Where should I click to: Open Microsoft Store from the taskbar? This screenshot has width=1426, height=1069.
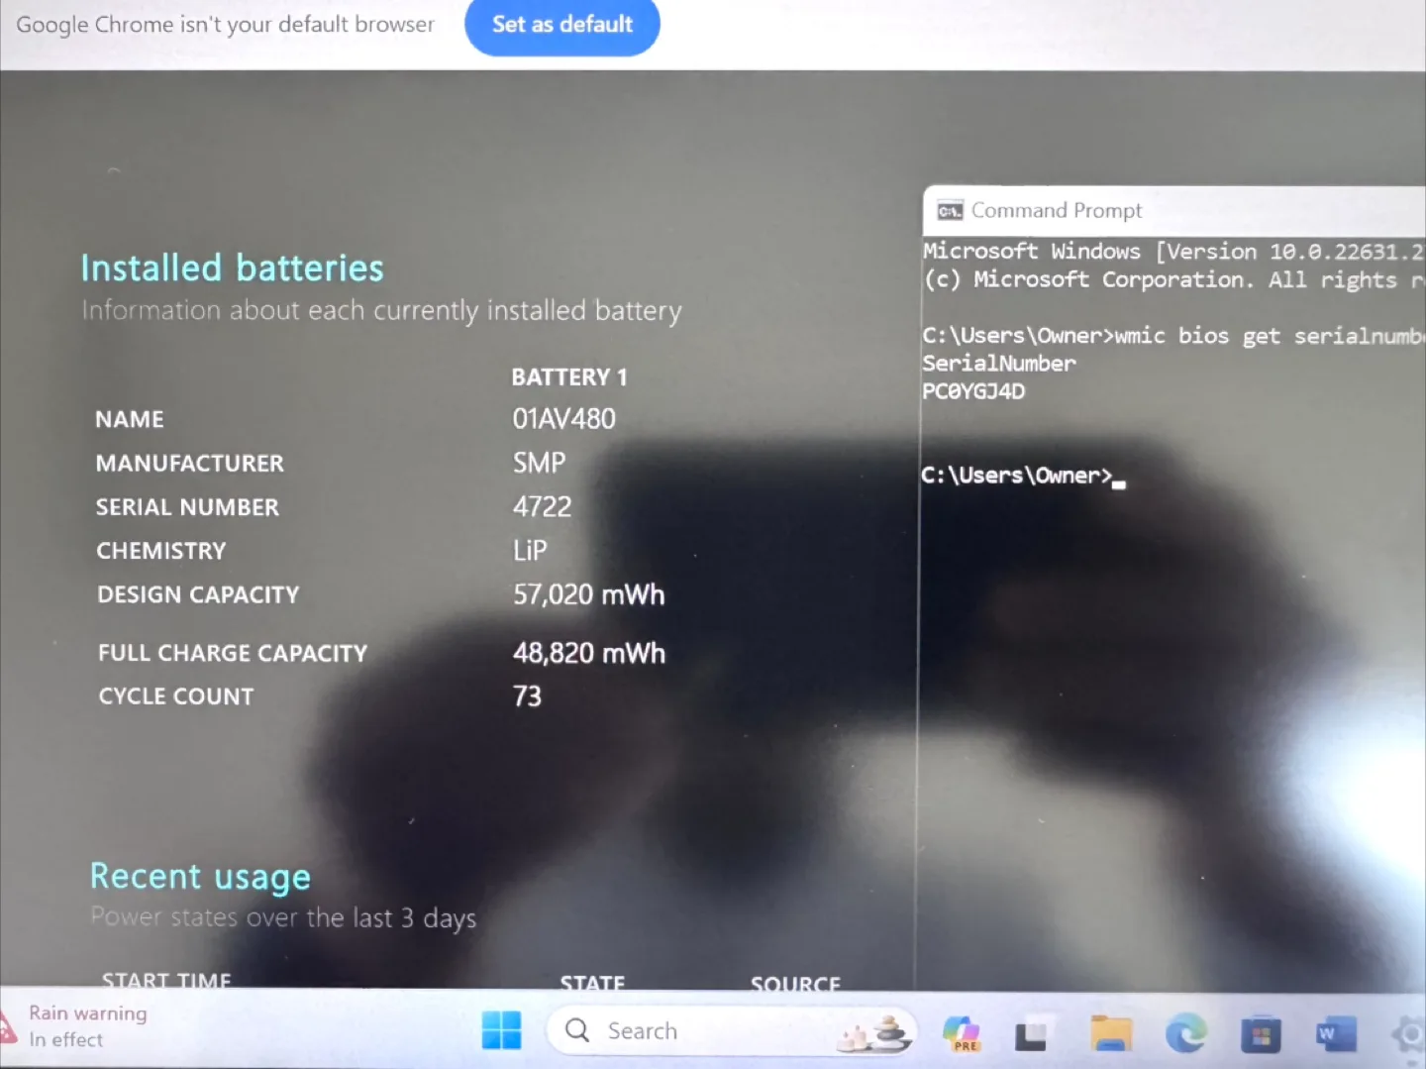pyautogui.click(x=1261, y=1035)
